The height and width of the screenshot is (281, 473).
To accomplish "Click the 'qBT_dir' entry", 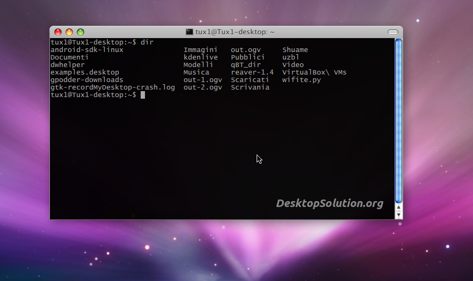I will pos(246,65).
